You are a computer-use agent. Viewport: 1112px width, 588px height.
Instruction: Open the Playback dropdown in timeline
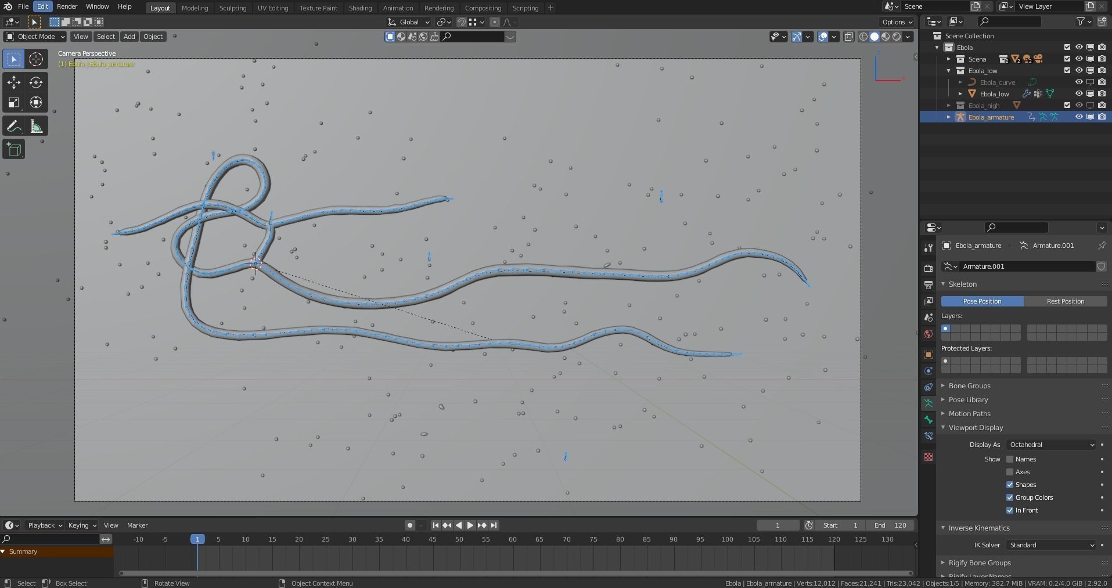tap(45, 525)
